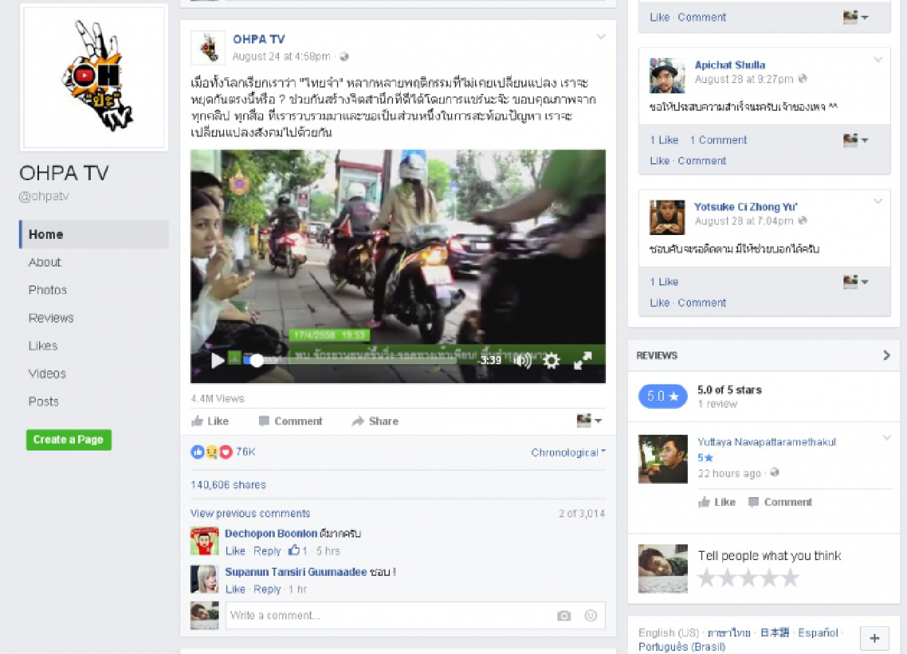Open the emoji sticker picker
This screenshot has height=654, width=907.
(591, 616)
